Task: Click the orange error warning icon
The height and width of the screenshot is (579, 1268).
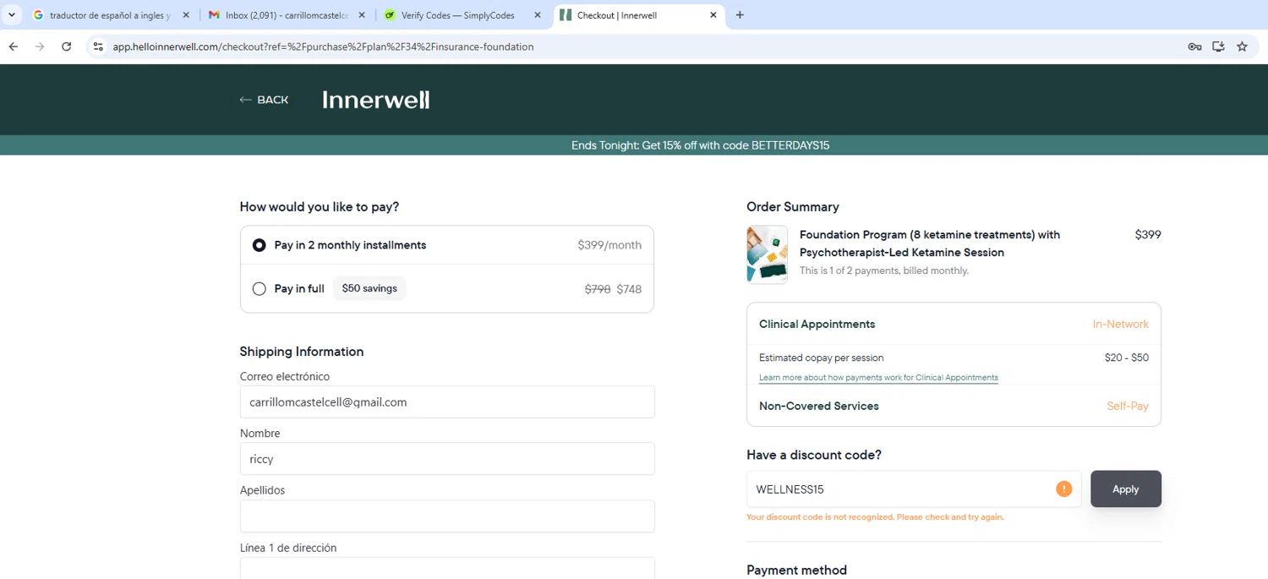Action: click(1063, 489)
